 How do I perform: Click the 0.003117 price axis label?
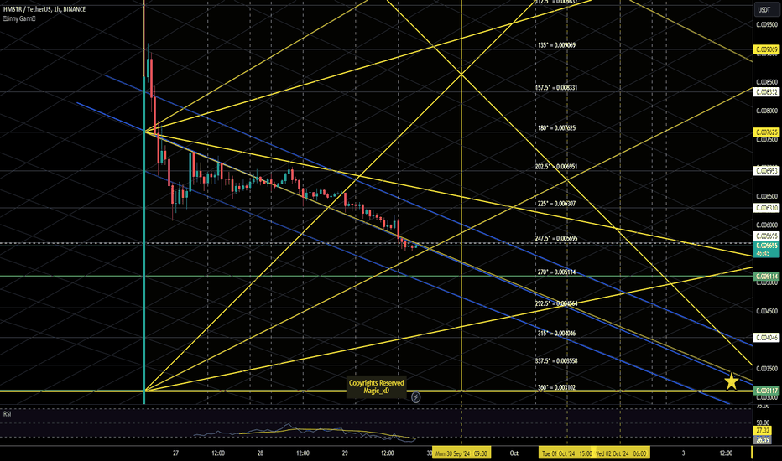(767, 391)
